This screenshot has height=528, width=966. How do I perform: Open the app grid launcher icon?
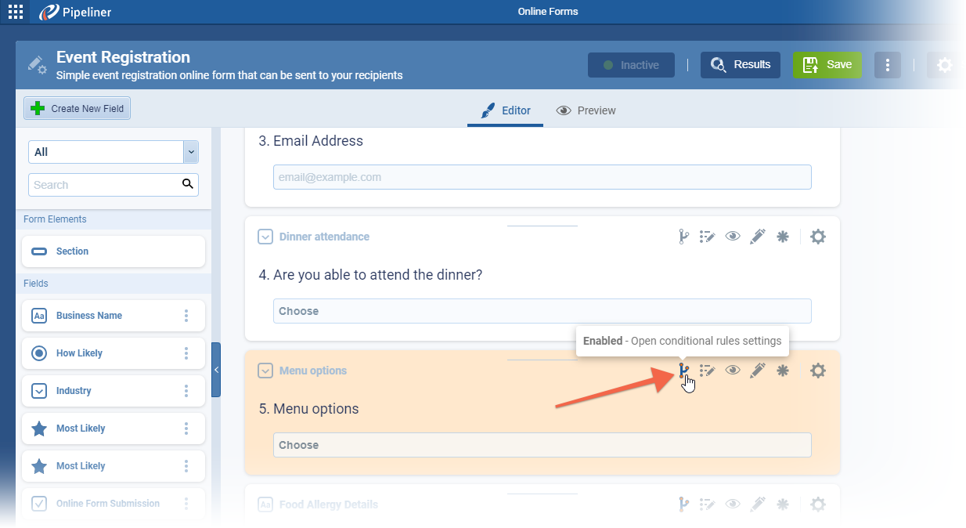pyautogui.click(x=16, y=11)
